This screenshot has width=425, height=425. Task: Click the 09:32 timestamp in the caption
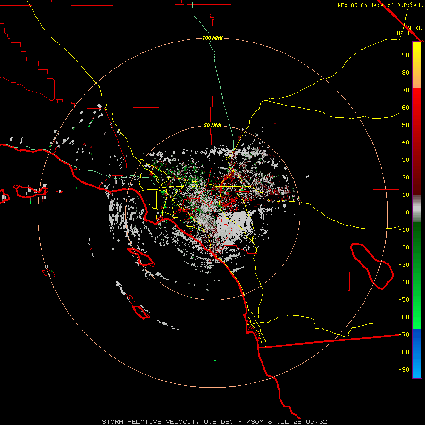point(316,422)
